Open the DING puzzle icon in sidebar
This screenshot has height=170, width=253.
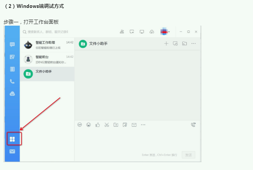tap(12, 57)
